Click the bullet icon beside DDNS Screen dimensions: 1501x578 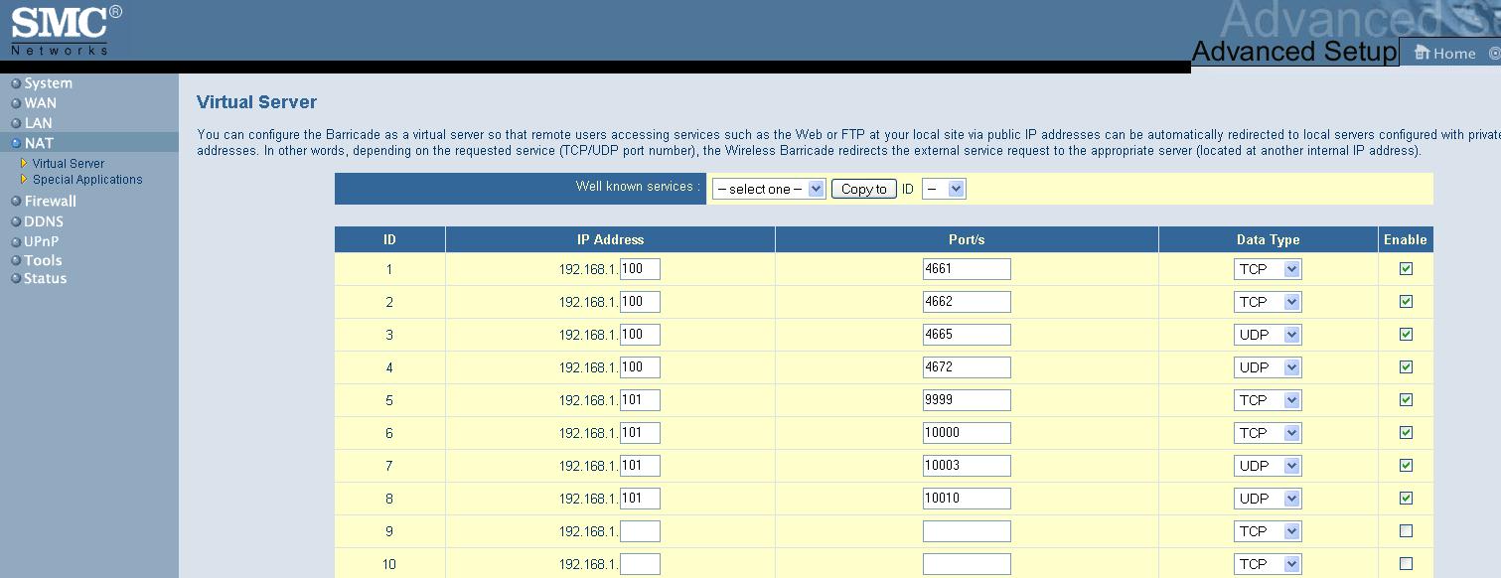coord(16,221)
